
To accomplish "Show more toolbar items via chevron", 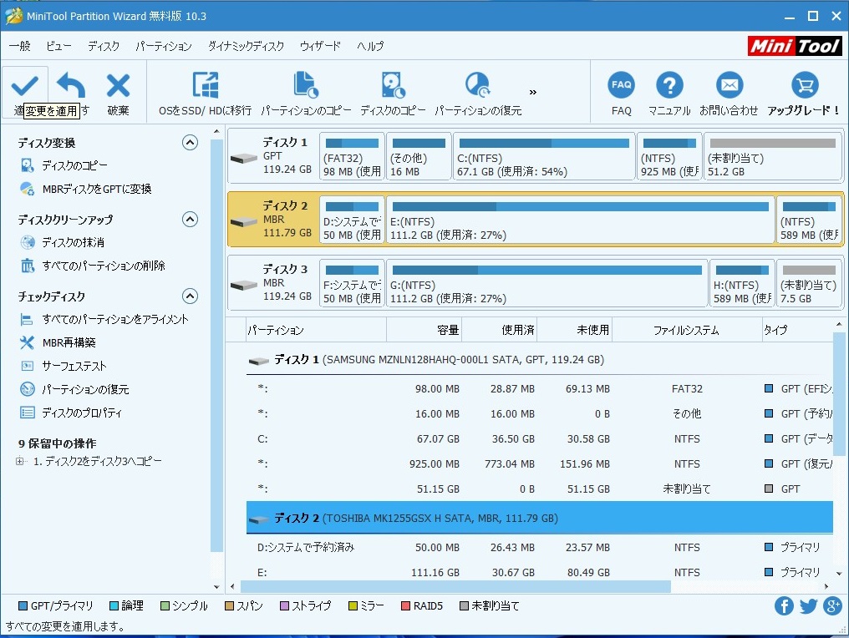I will pyautogui.click(x=533, y=92).
